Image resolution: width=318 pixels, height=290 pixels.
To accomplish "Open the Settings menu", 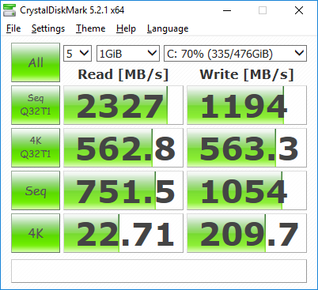I will point(48,28).
